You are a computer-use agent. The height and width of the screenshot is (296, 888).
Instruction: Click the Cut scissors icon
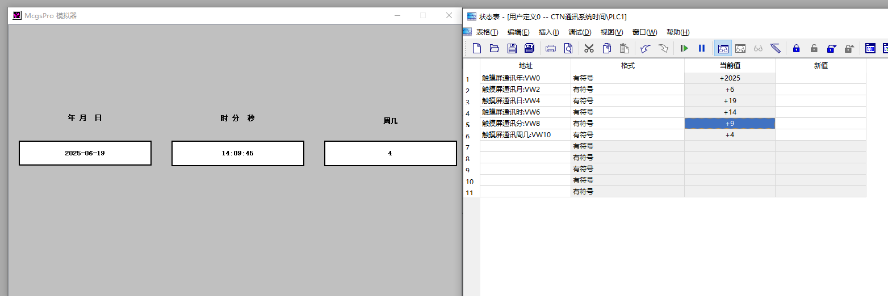pyautogui.click(x=589, y=49)
